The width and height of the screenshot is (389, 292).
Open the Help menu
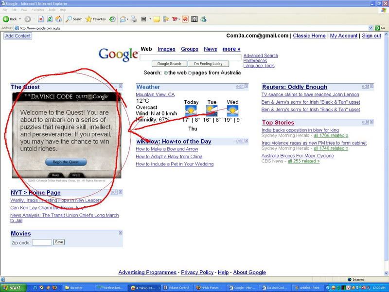pyautogui.click(x=63, y=10)
